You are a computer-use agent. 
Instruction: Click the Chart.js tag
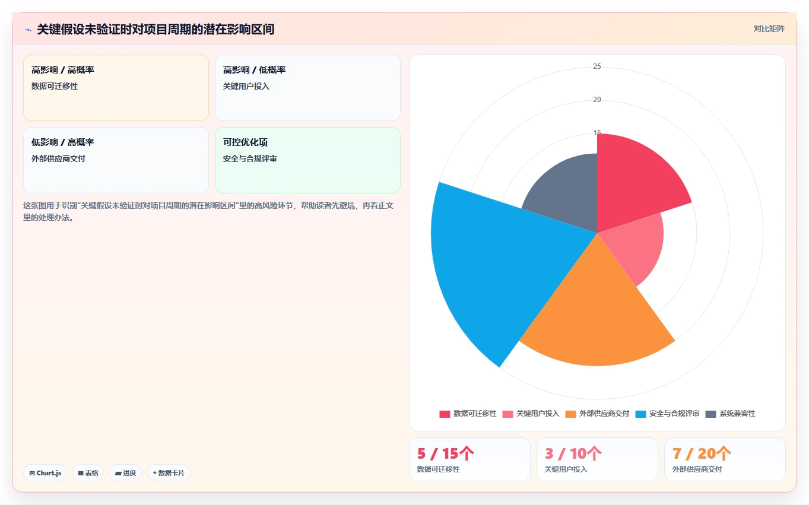[45, 473]
